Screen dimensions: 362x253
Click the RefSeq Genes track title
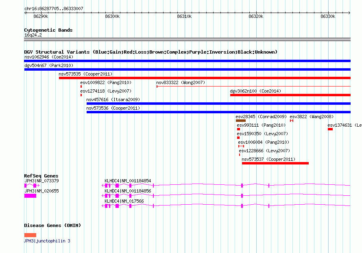(x=41, y=176)
